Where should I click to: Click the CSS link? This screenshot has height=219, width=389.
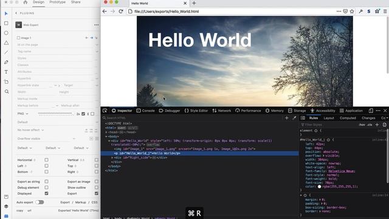pyautogui.click(x=95, y=203)
